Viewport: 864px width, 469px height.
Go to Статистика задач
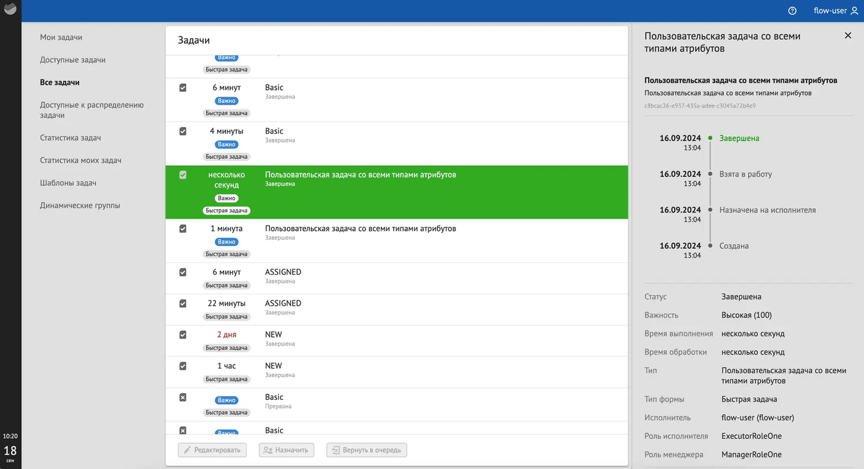[70, 138]
